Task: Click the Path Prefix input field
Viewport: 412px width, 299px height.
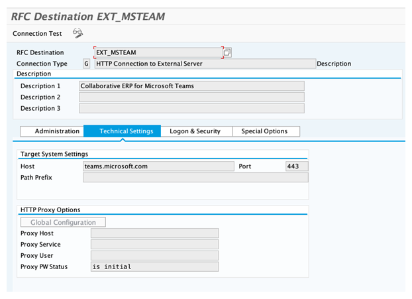Action: click(195, 178)
